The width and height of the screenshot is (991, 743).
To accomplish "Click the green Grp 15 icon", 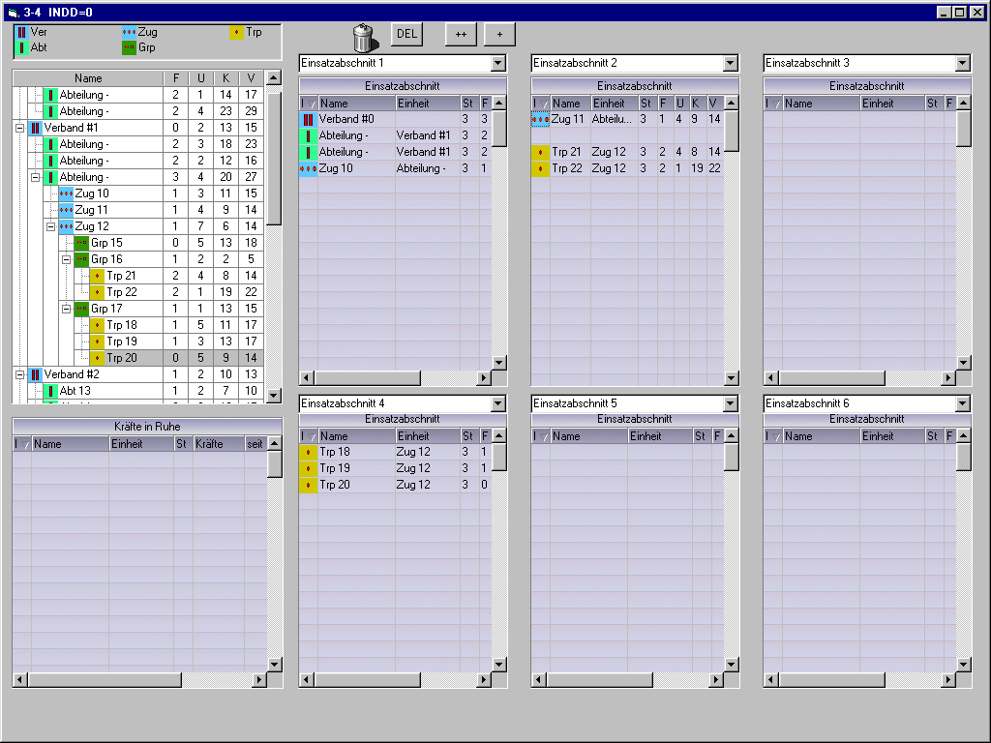I will (x=82, y=243).
